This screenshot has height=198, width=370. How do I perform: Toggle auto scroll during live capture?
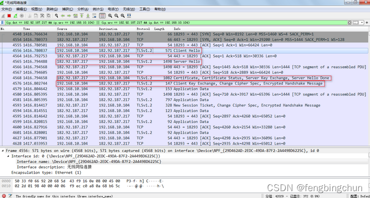pyautogui.click(x=94, y=16)
